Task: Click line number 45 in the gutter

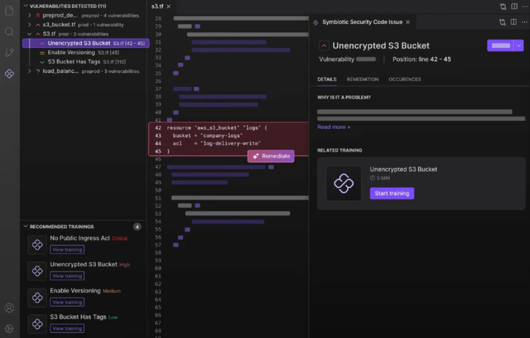Action: (x=158, y=151)
